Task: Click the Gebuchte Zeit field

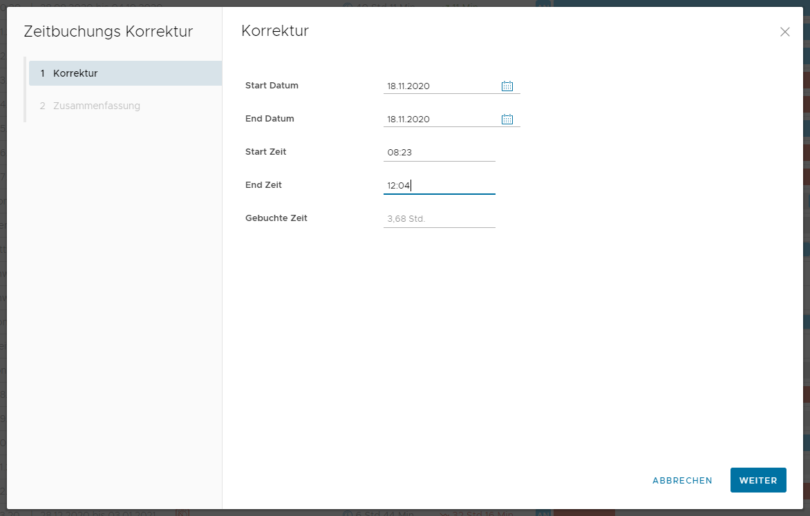Action: 439,218
